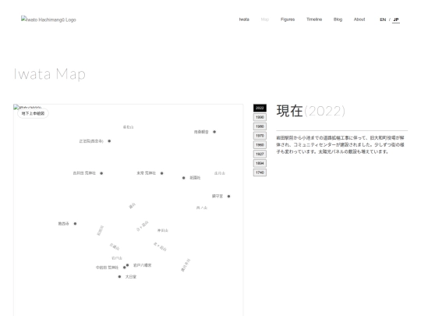Switch language to EN
Image resolution: width=421 pixels, height=316 pixels.
tap(383, 20)
